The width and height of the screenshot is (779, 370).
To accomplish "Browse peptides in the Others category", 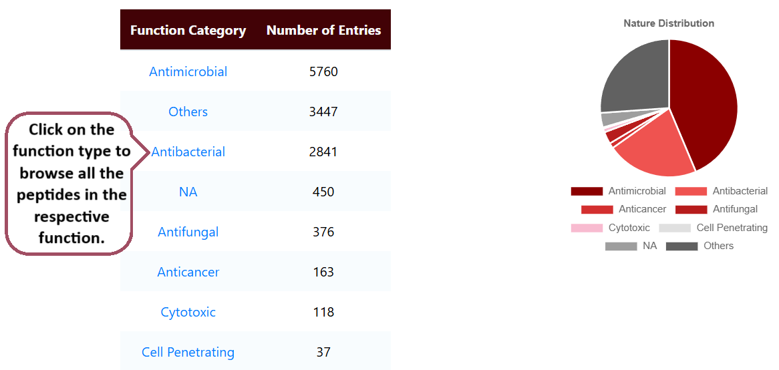I will pyautogui.click(x=188, y=112).
